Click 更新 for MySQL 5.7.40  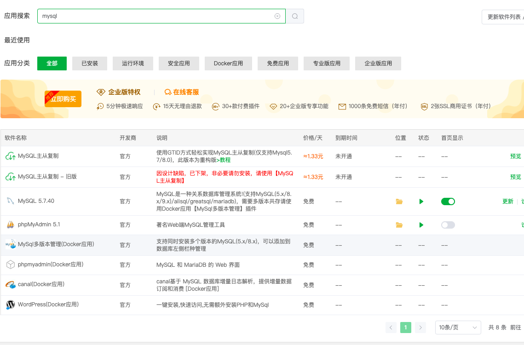(x=507, y=201)
